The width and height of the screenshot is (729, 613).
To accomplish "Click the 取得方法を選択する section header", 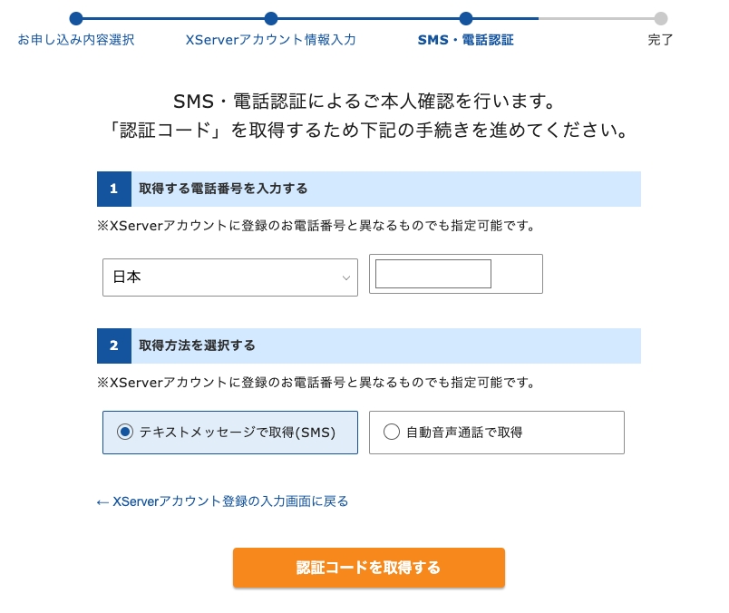I will 198,345.
